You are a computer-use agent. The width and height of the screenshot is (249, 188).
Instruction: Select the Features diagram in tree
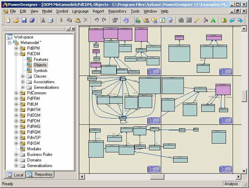pyautogui.click(x=41, y=59)
